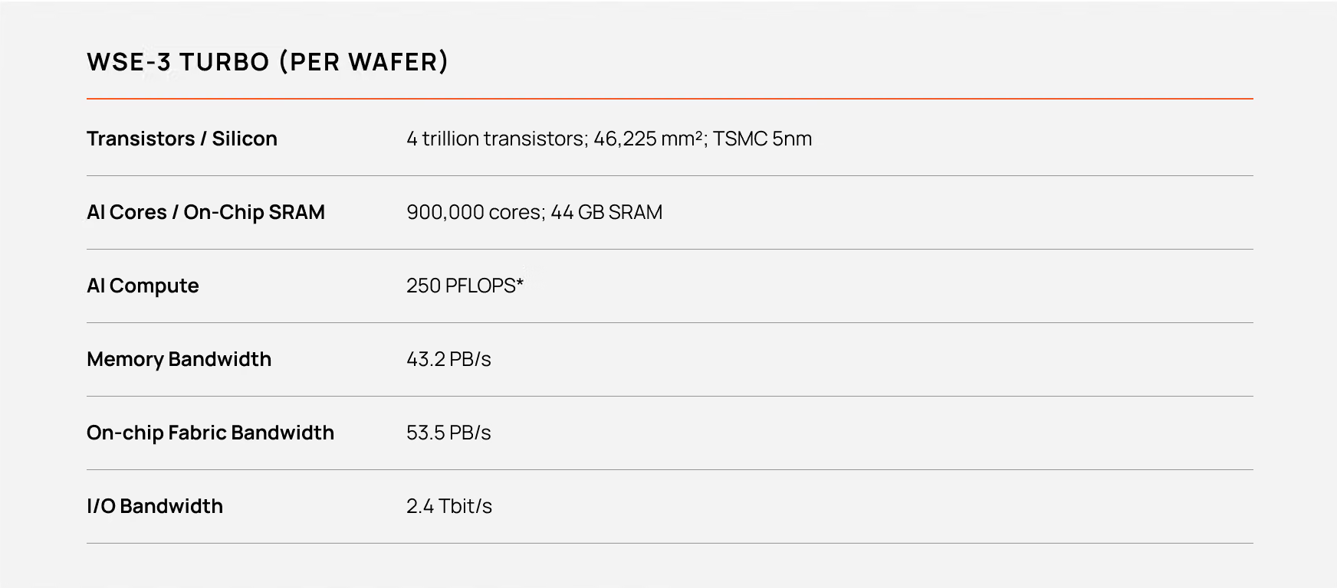Click the 2.4 Tbit/s value

coord(449,506)
